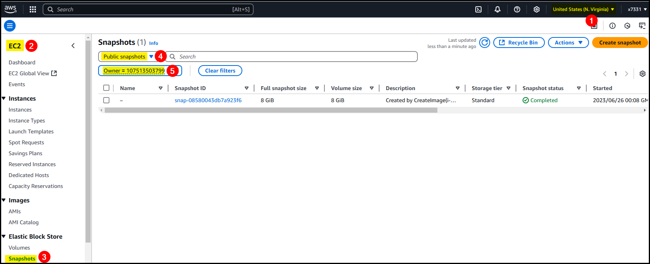The height and width of the screenshot is (264, 650).
Task: Open the Recycle Bin button
Action: (519, 43)
